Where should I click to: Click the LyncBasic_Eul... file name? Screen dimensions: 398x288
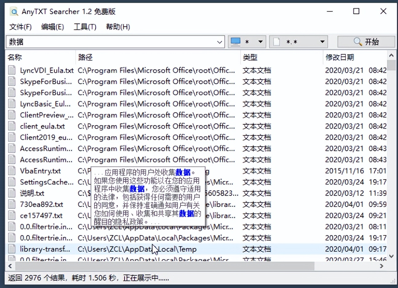[x=45, y=104]
